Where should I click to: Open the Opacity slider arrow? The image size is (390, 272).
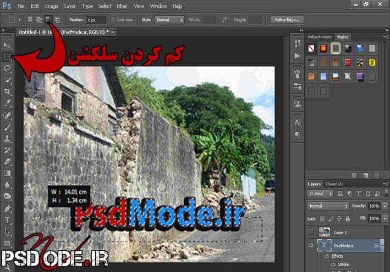385,206
